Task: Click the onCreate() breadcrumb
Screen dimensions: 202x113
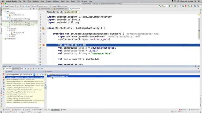Action: (x=72, y=12)
